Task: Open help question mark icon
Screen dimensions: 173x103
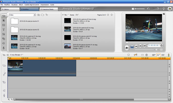Action: tap(158, 9)
